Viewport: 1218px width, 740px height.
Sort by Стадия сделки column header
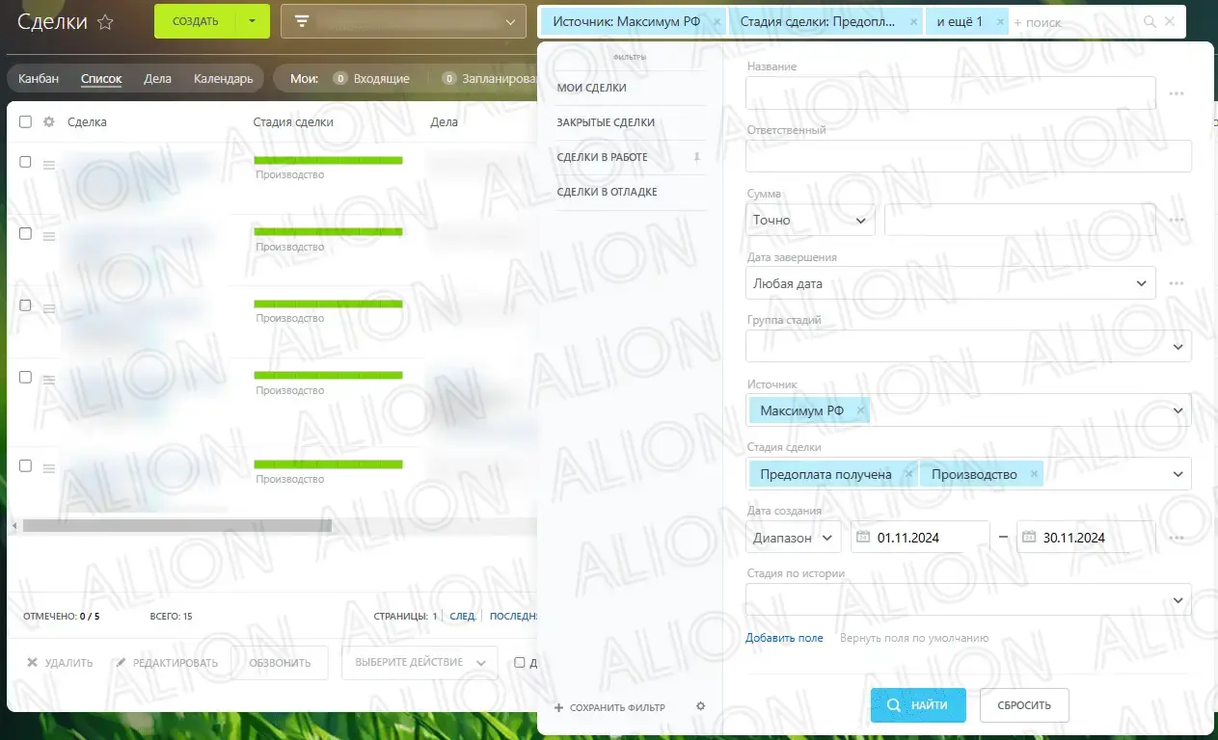[x=293, y=122]
